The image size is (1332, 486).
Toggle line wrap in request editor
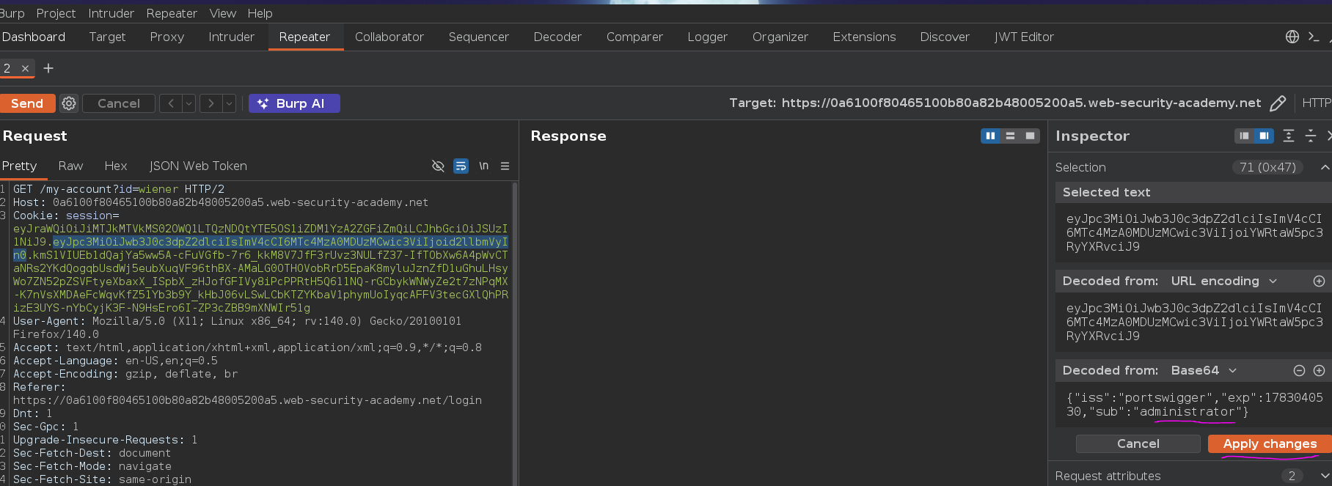tap(461, 166)
